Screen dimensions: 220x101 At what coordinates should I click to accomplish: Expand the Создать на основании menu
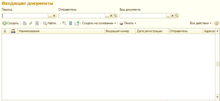click(99, 23)
